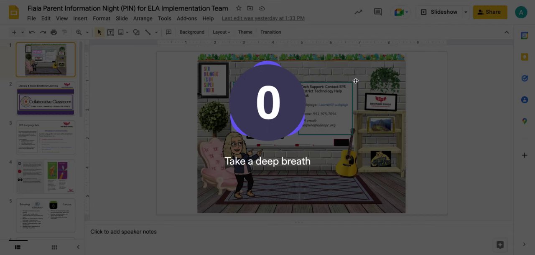
Task: Open Google Tasks in side panel
Action: click(x=525, y=78)
